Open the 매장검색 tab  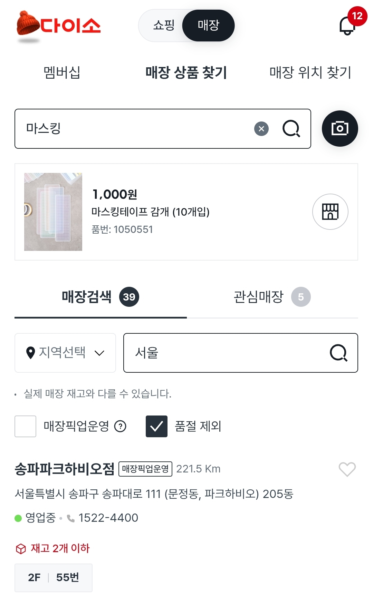click(100, 297)
